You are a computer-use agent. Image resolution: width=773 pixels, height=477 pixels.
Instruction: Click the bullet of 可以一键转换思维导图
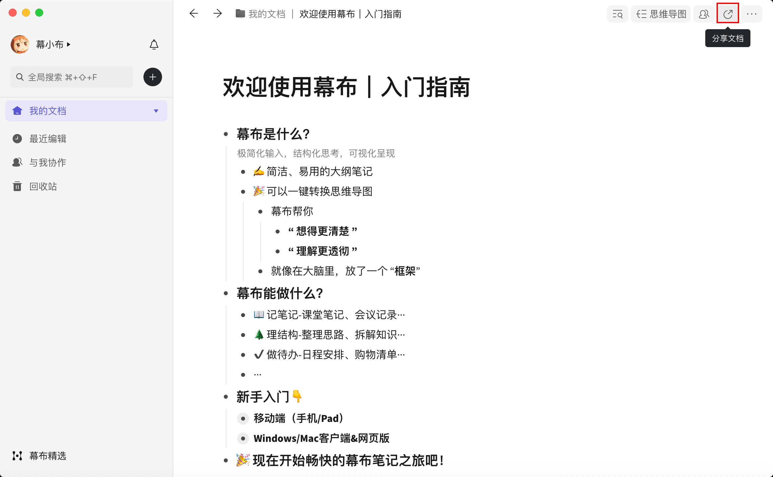(x=243, y=191)
